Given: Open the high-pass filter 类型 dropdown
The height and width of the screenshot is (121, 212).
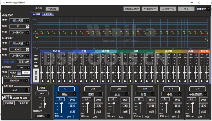Looking at the screenshot, I should [19, 20].
